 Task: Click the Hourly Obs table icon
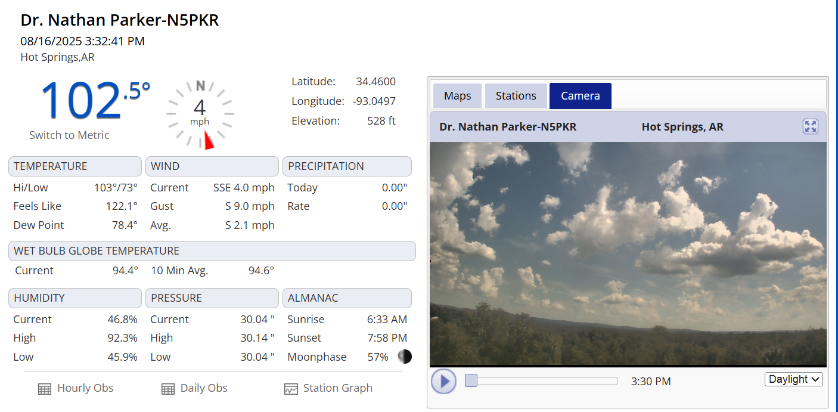(45, 389)
